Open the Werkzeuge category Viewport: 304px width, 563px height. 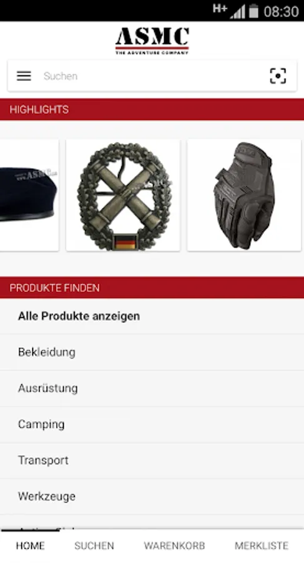[x=152, y=497]
